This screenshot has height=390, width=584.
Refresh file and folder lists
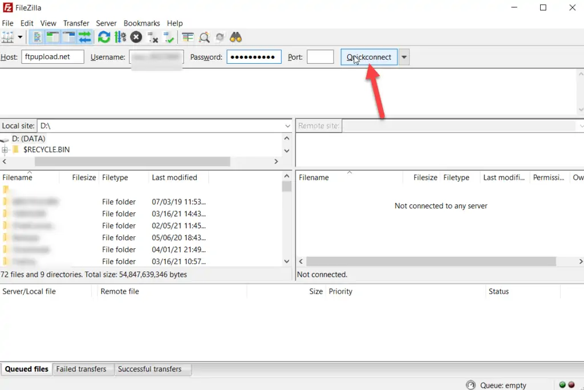pyautogui.click(x=104, y=37)
